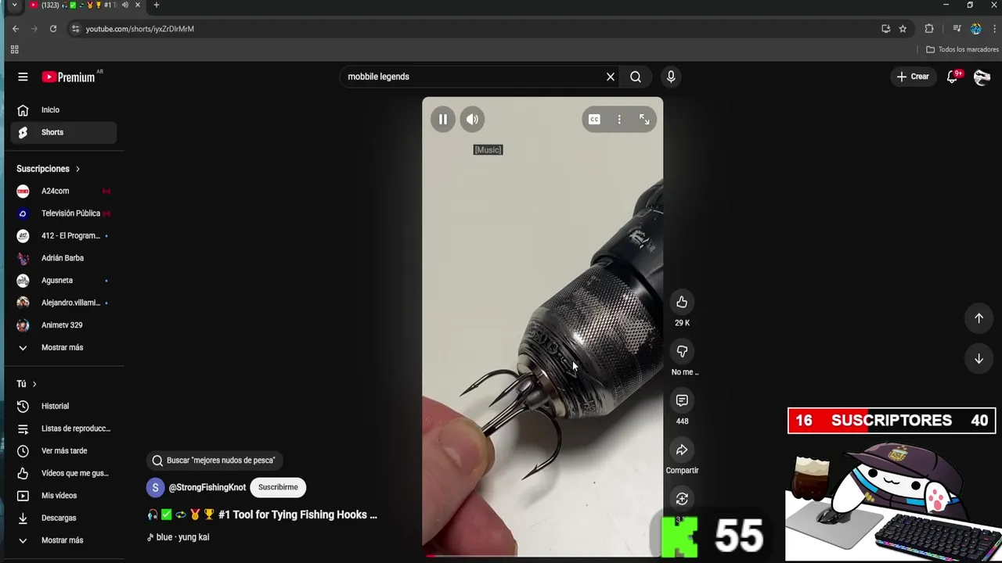Expand subscriptions with Mostrar más
This screenshot has width=1002, height=563.
pos(63,347)
